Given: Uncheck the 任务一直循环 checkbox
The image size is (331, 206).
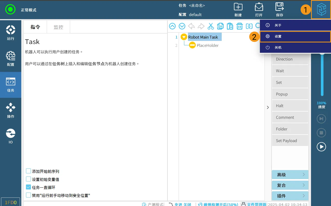Looking at the screenshot, I should tap(28, 187).
